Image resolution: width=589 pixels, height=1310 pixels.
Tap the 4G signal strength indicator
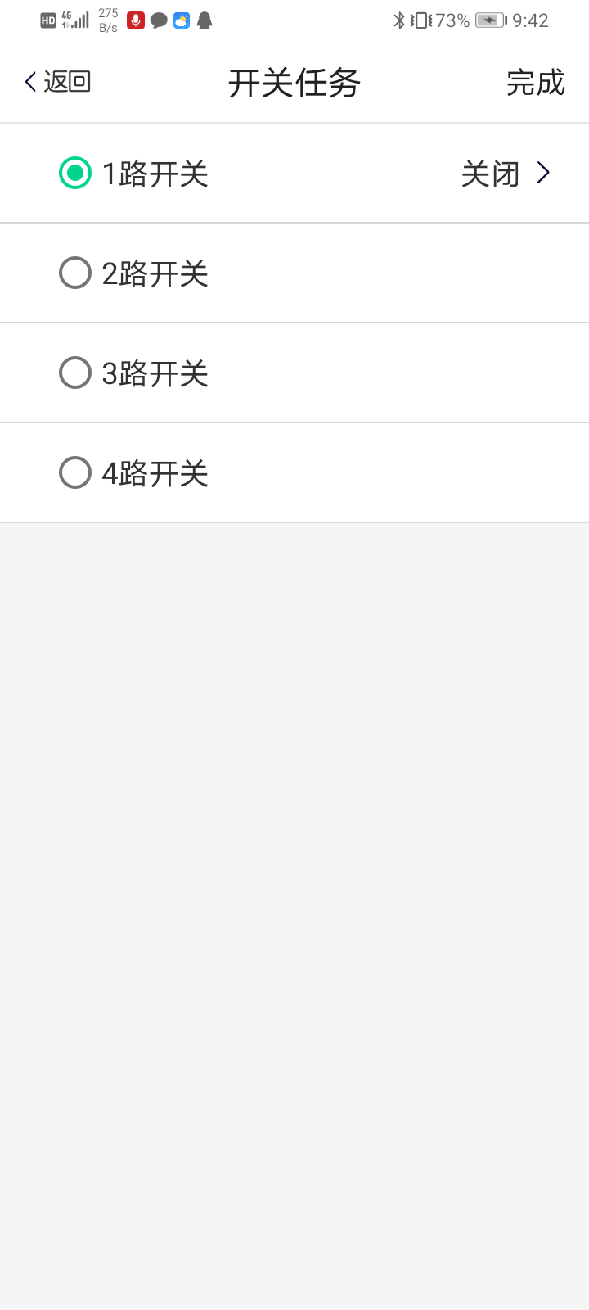click(x=76, y=20)
